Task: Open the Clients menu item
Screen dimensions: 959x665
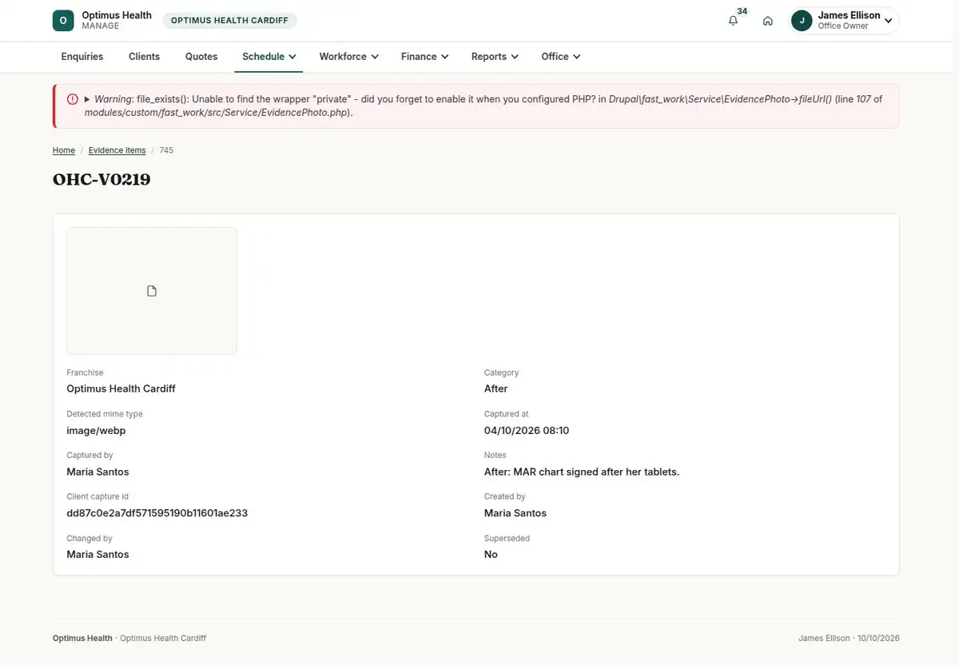Action: click(x=144, y=57)
